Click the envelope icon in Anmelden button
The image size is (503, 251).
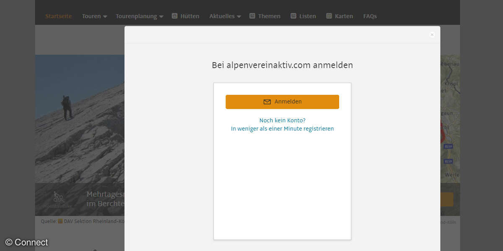(267, 102)
